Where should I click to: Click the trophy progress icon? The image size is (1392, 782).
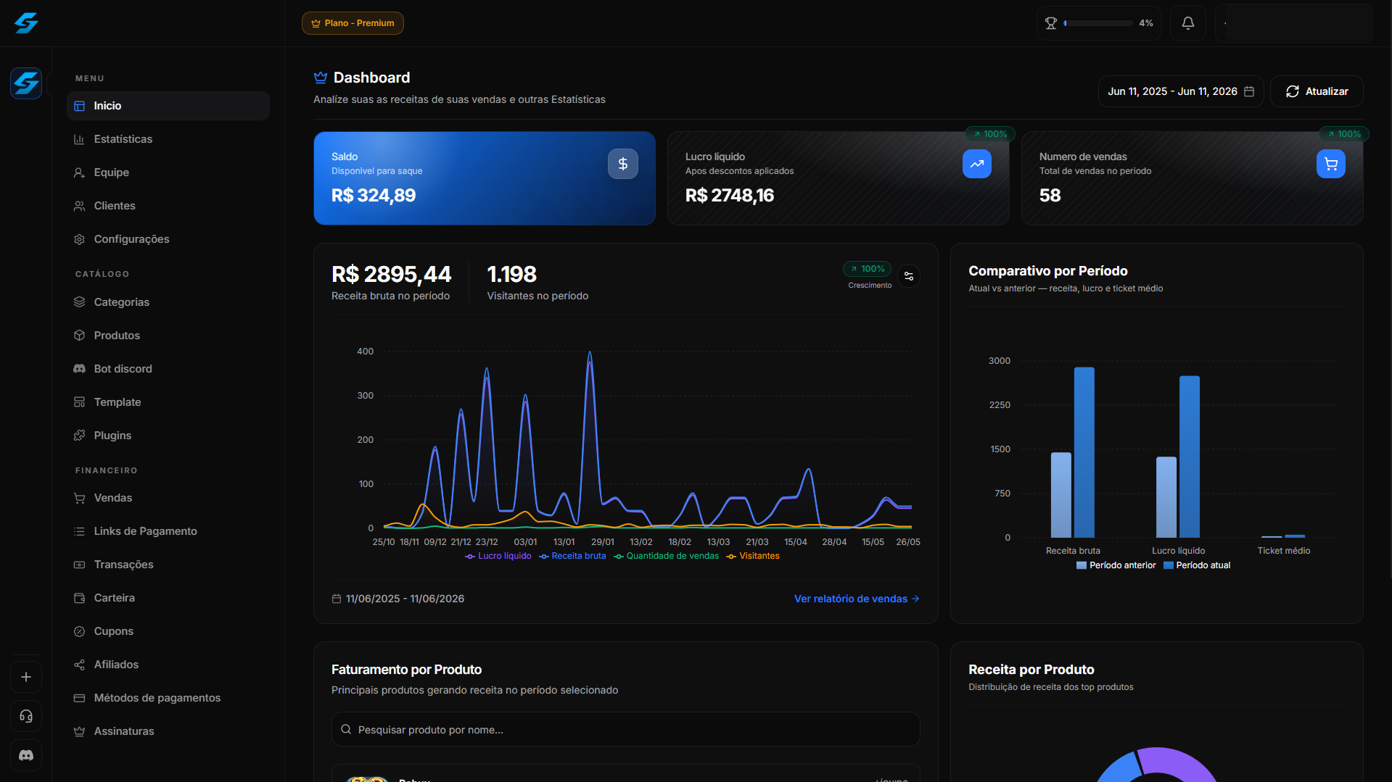(x=1050, y=23)
